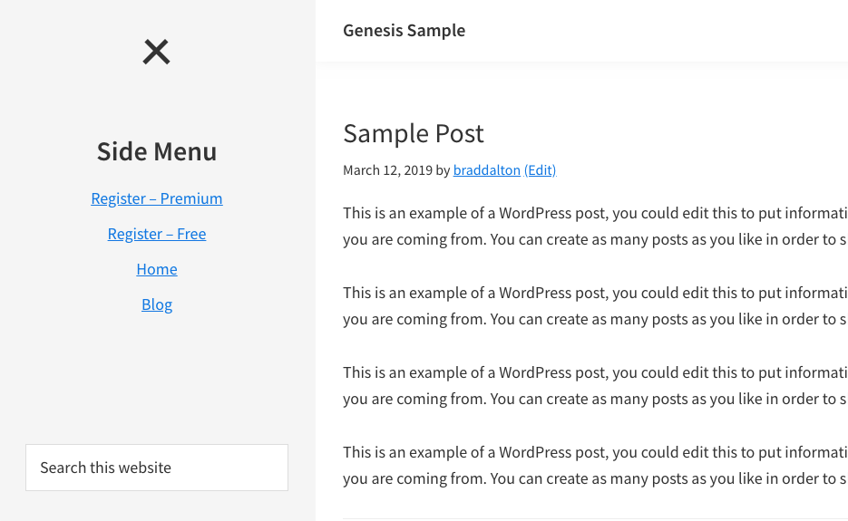This screenshot has width=848, height=521.
Task: Go to Home from the side menu
Action: tap(157, 269)
